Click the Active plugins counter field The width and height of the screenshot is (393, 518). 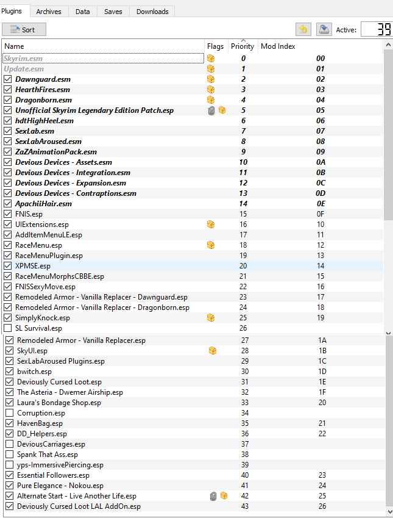tap(377, 29)
